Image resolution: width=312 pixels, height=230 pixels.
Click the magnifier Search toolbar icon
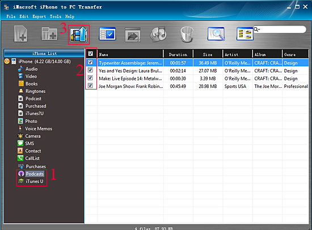(x=216, y=34)
